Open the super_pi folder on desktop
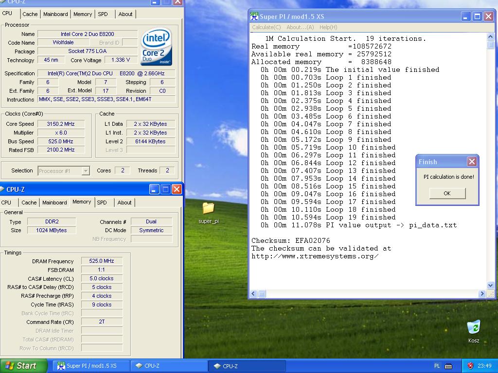 tap(208, 213)
